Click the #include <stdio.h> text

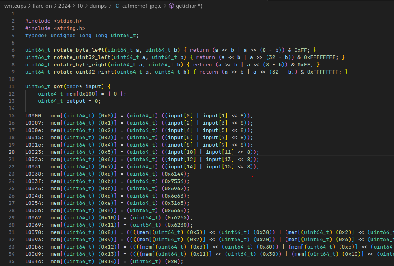click(x=54, y=21)
